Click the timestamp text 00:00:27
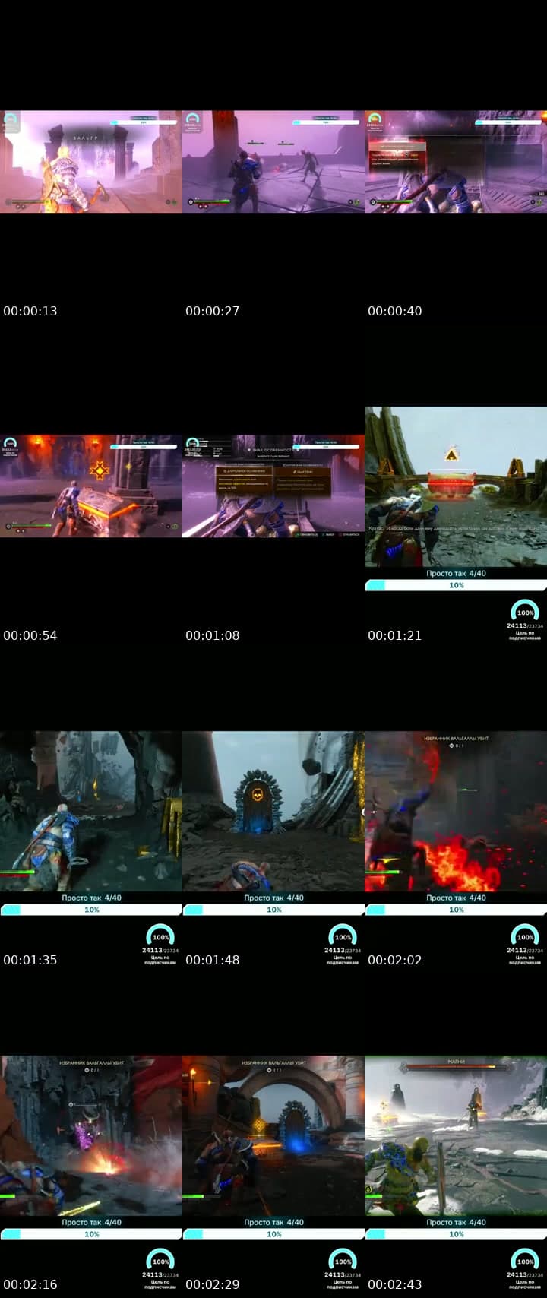This screenshot has width=547, height=1298. click(213, 311)
